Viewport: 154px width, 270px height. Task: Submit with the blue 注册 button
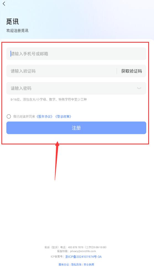tap(76, 128)
